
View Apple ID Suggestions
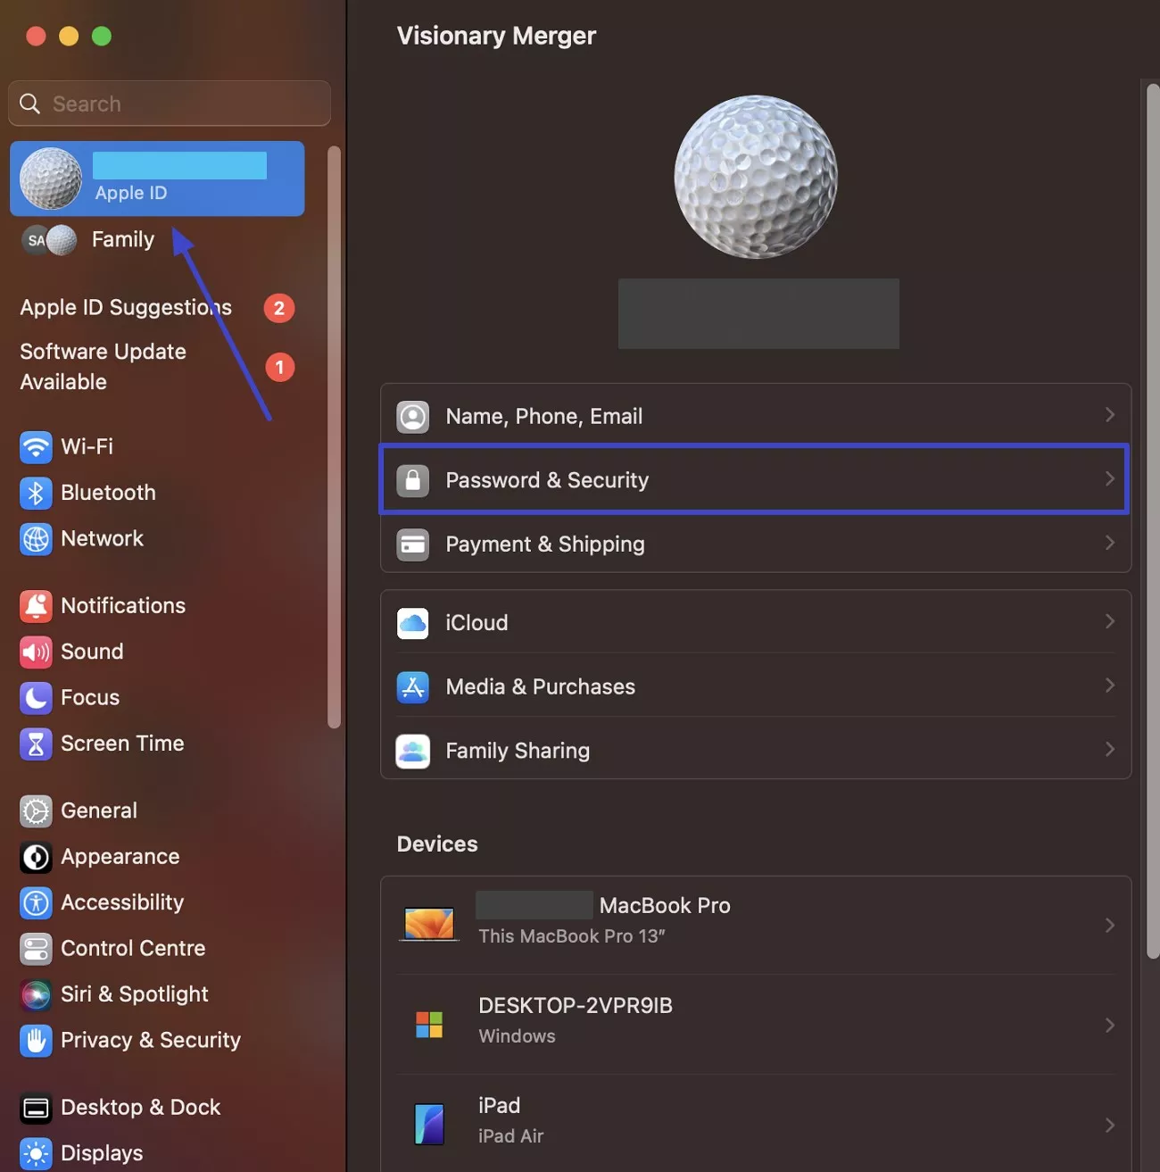[x=125, y=307]
